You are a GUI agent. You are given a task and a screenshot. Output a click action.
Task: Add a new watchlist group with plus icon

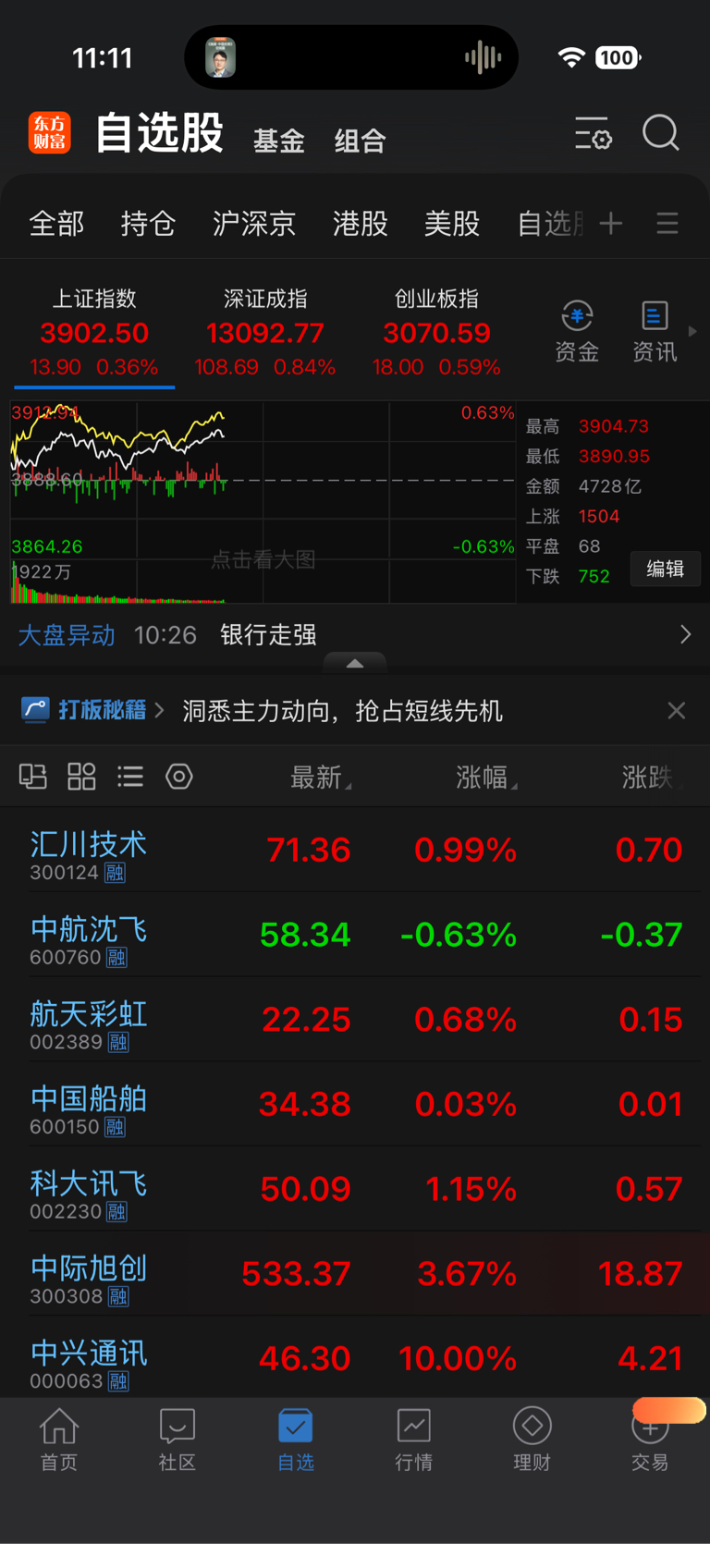point(611,223)
